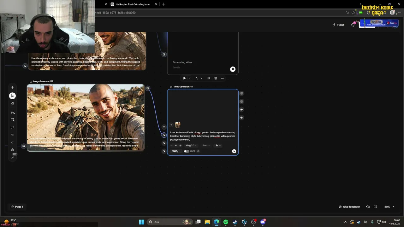The height and width of the screenshot is (227, 404).
Task: Expand the run options chevron beside play
Action: pos(189,78)
